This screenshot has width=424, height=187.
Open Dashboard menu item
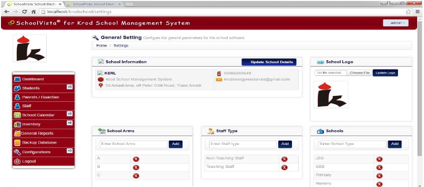coord(43,79)
